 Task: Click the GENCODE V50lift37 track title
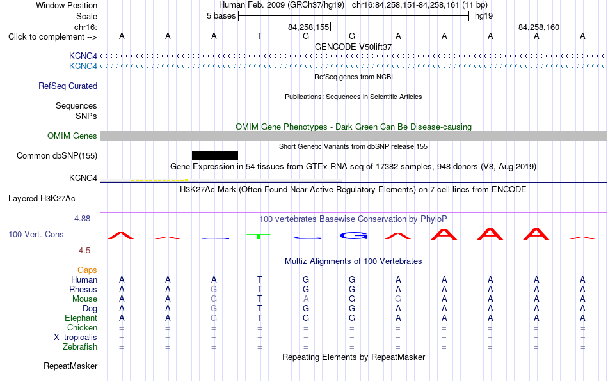pos(353,47)
